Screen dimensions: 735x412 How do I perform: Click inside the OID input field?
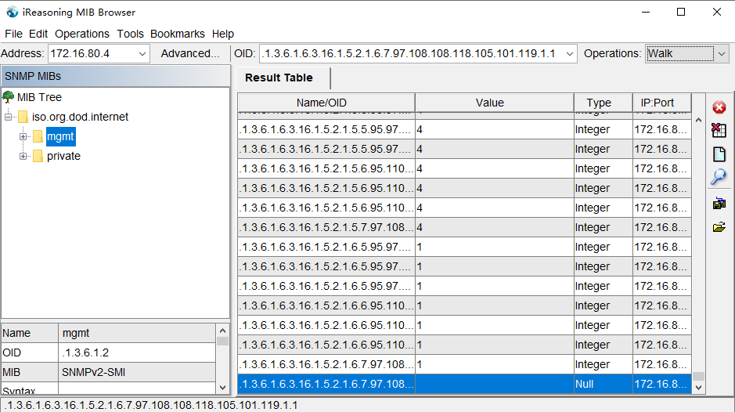coord(412,54)
